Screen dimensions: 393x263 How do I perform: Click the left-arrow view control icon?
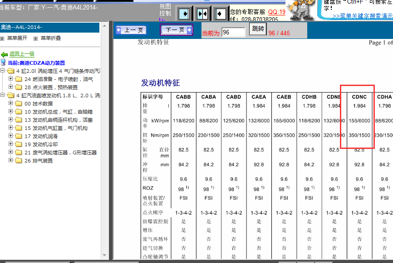[220, 14]
